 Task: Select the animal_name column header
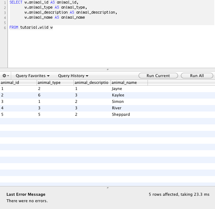tap(129, 82)
